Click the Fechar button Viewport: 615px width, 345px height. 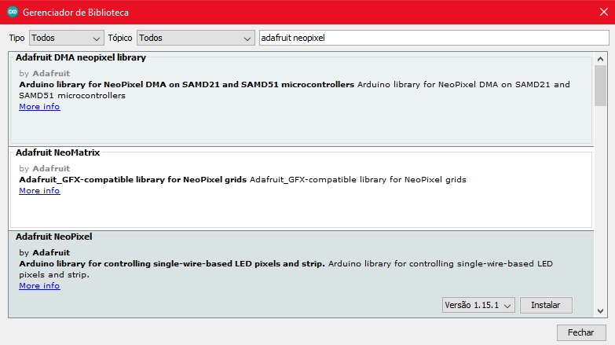pyautogui.click(x=580, y=332)
